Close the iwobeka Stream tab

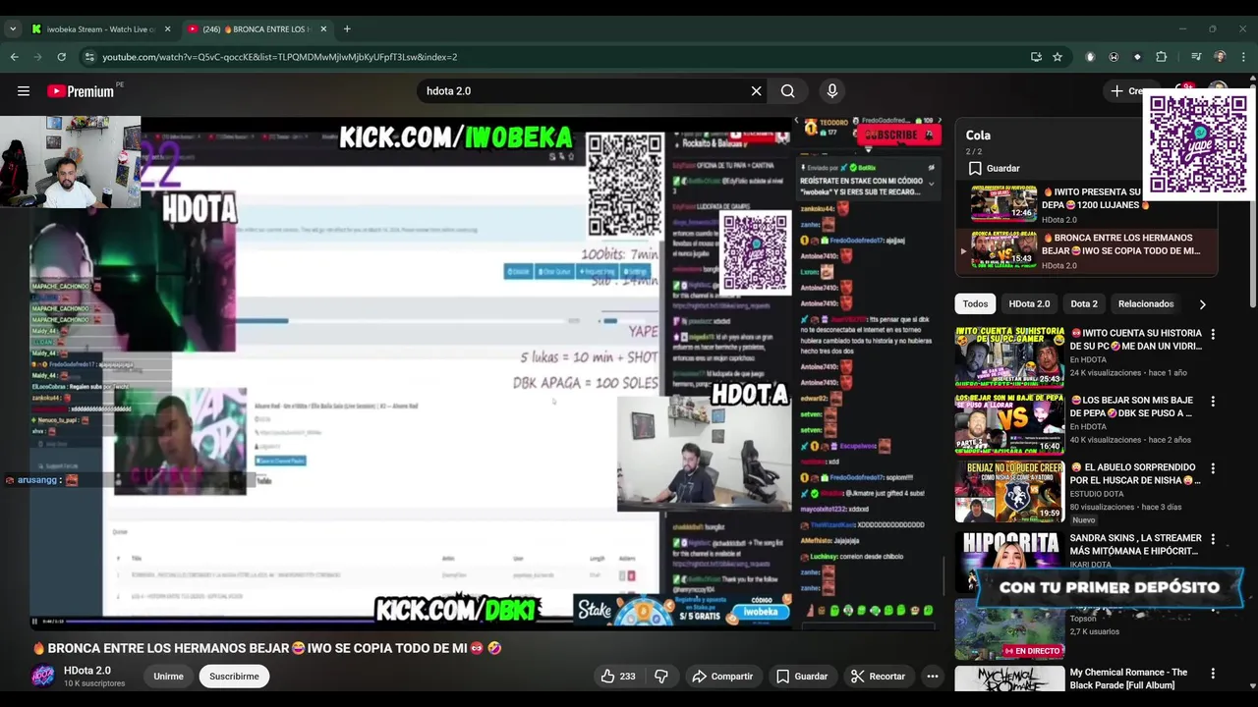(167, 28)
